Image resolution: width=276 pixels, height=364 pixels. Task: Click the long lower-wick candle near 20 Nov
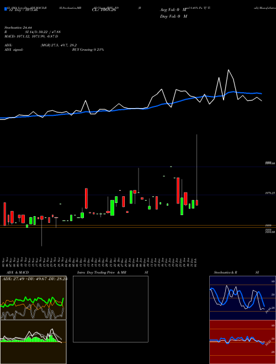[x=42, y=217]
